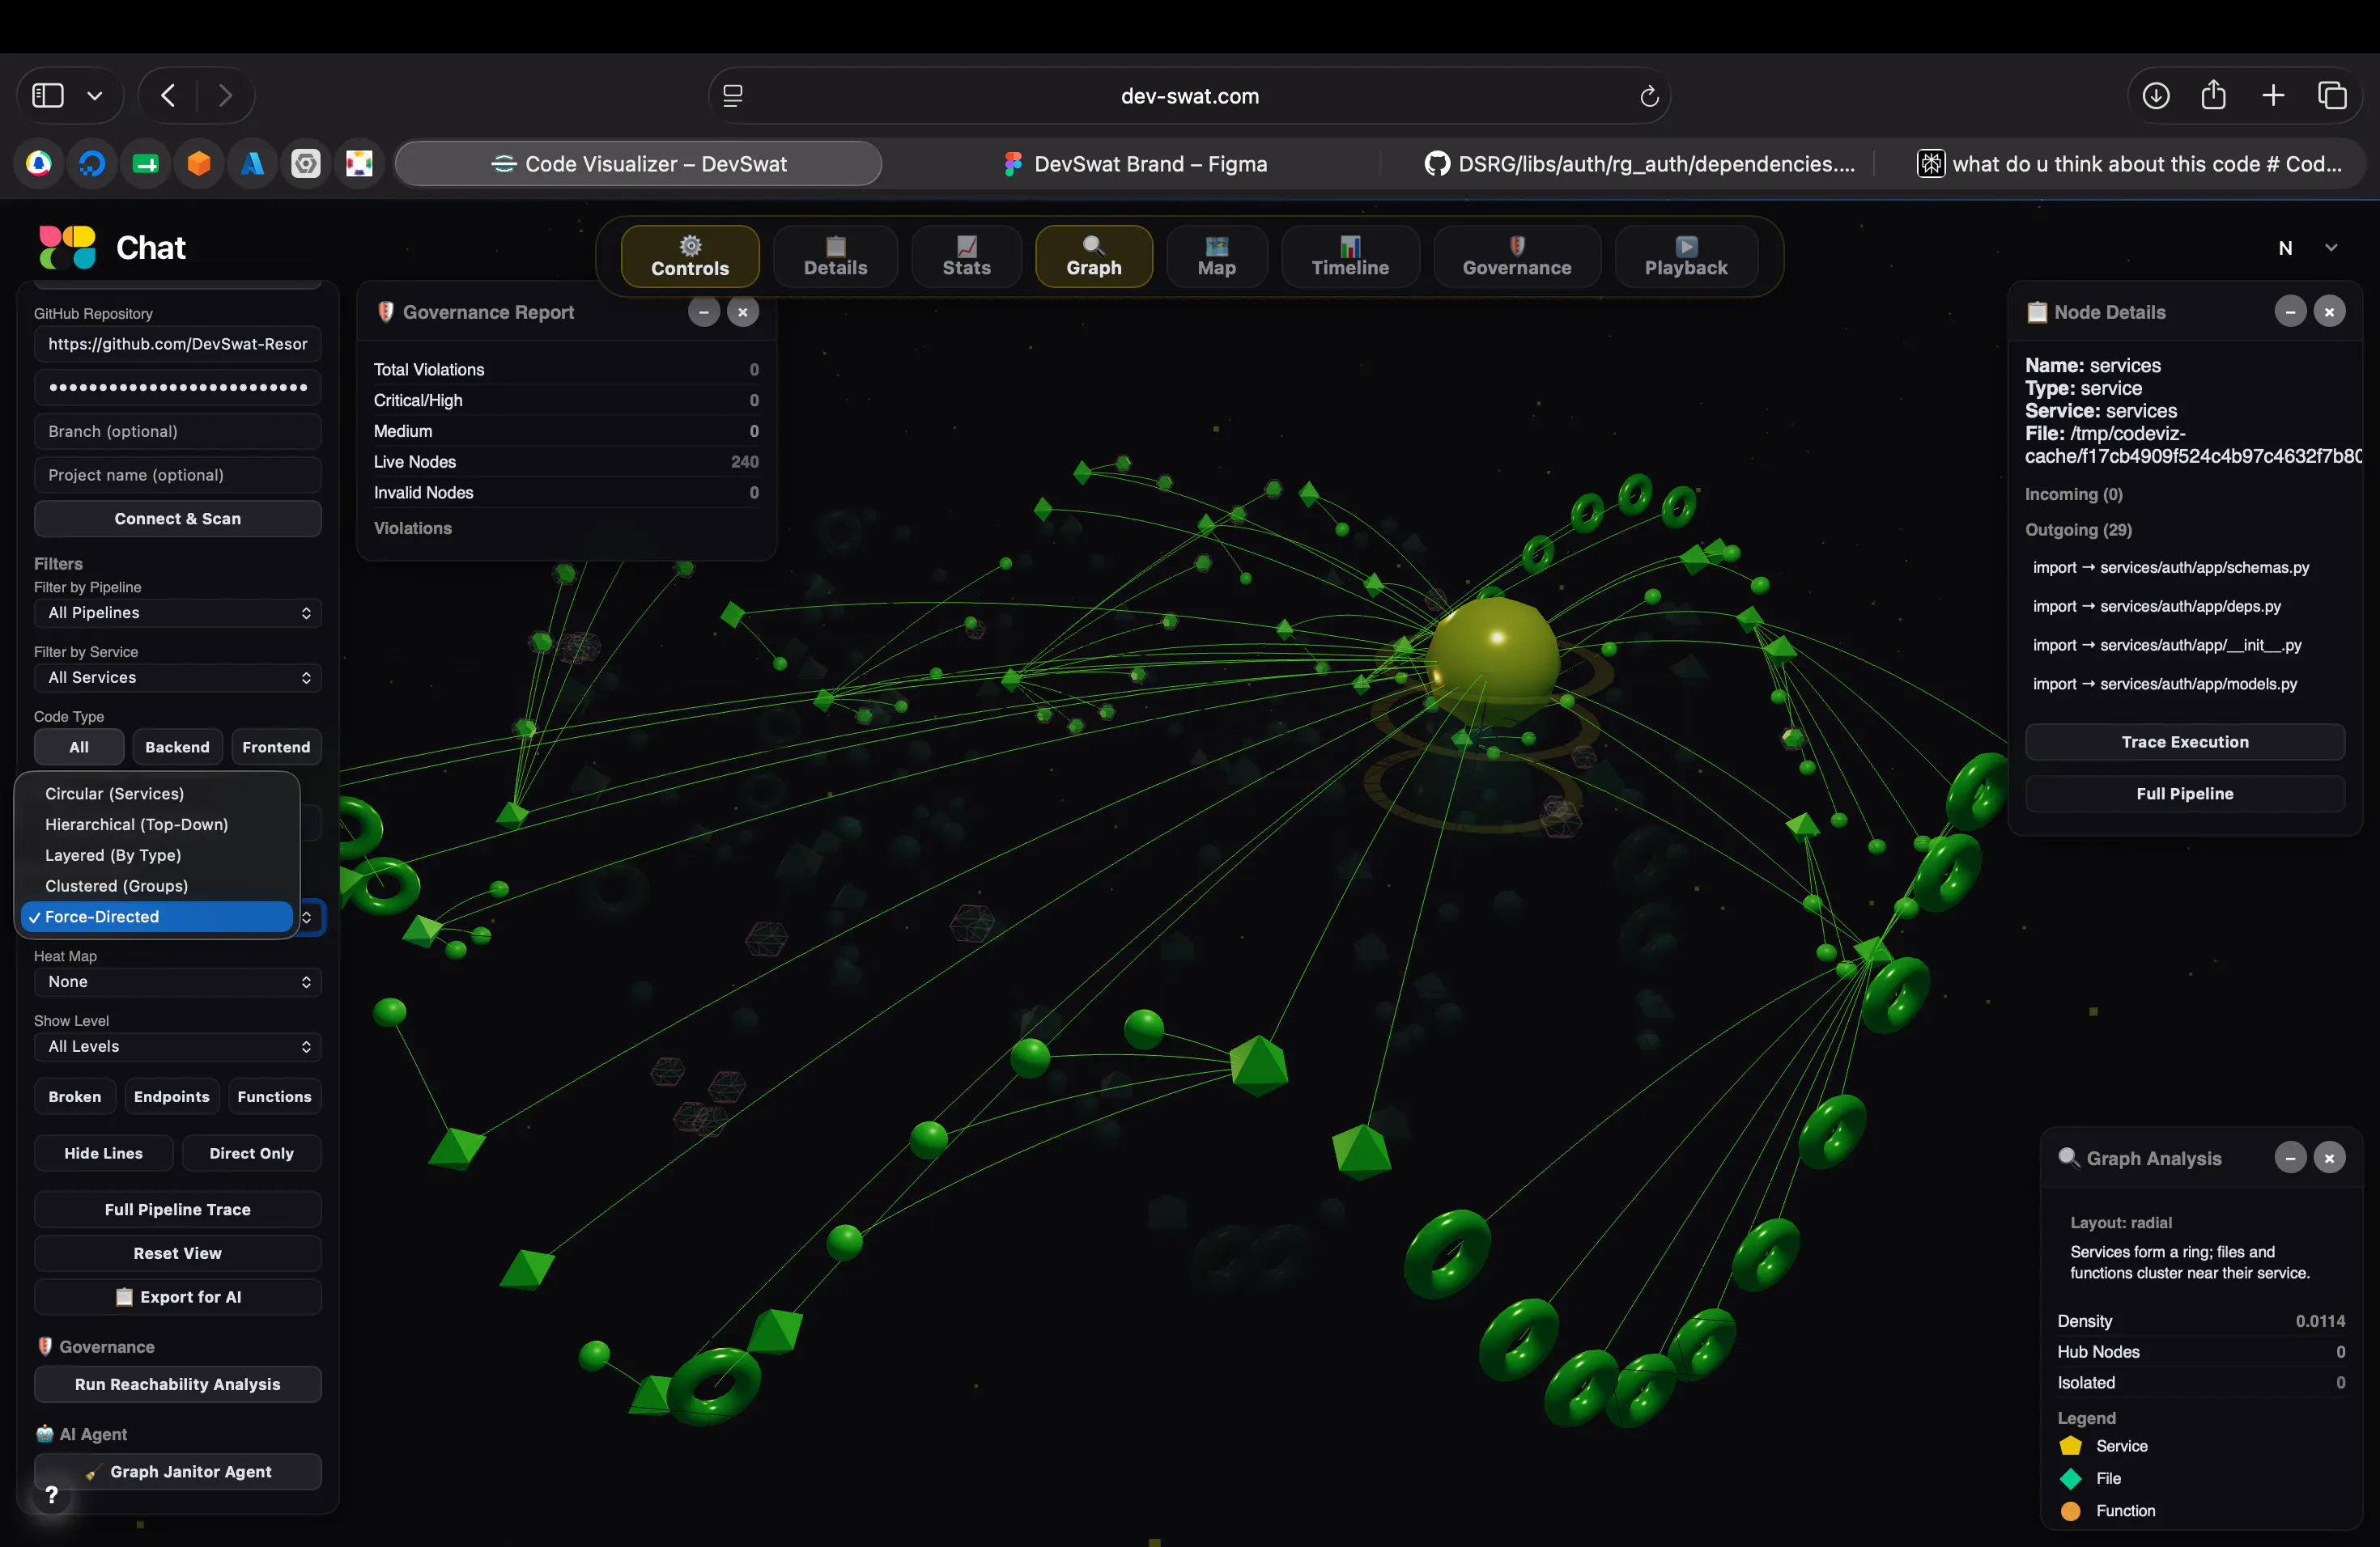
Task: Click the Trace Execution button
Action: click(2185, 741)
